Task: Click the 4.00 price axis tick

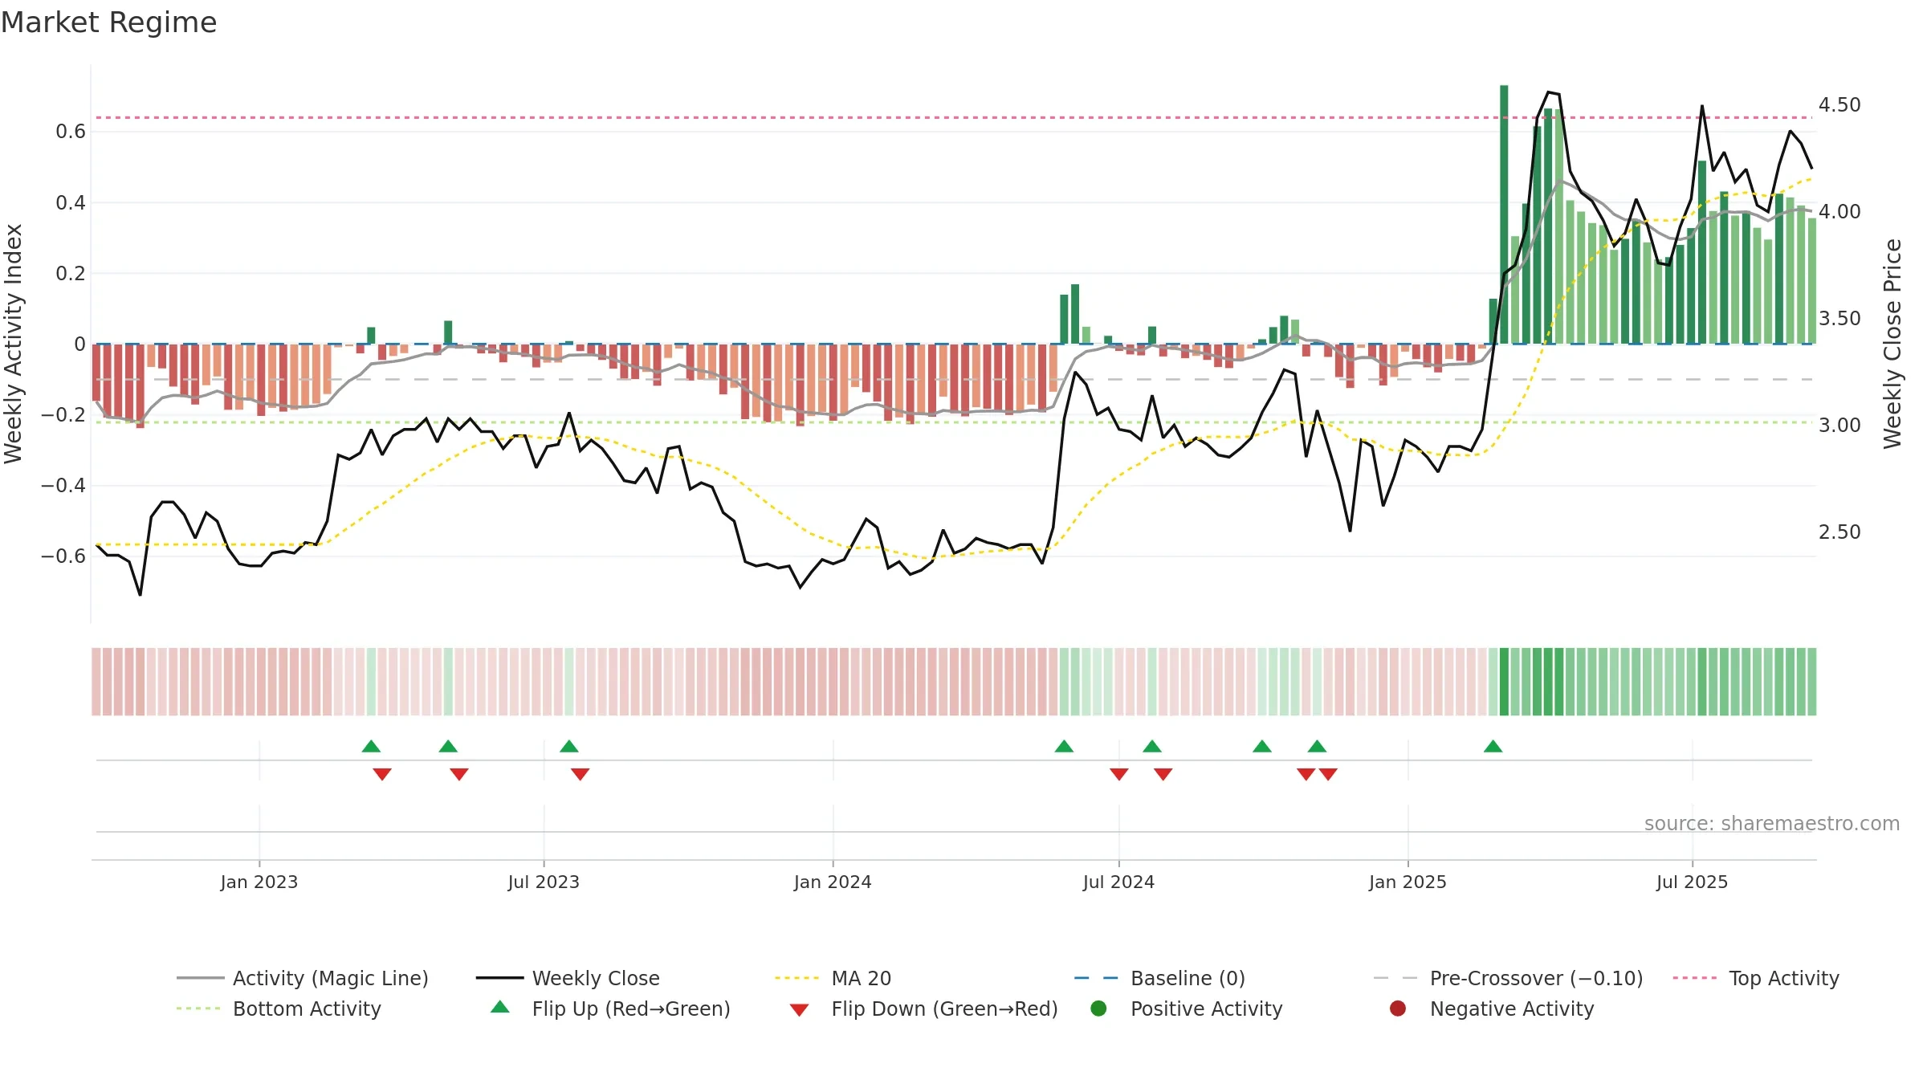Action: click(x=1839, y=212)
